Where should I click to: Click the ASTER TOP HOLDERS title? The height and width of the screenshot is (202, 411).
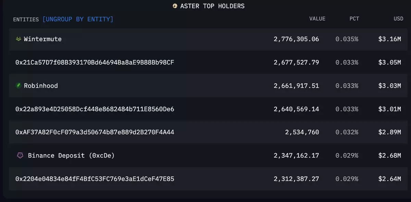pos(212,6)
